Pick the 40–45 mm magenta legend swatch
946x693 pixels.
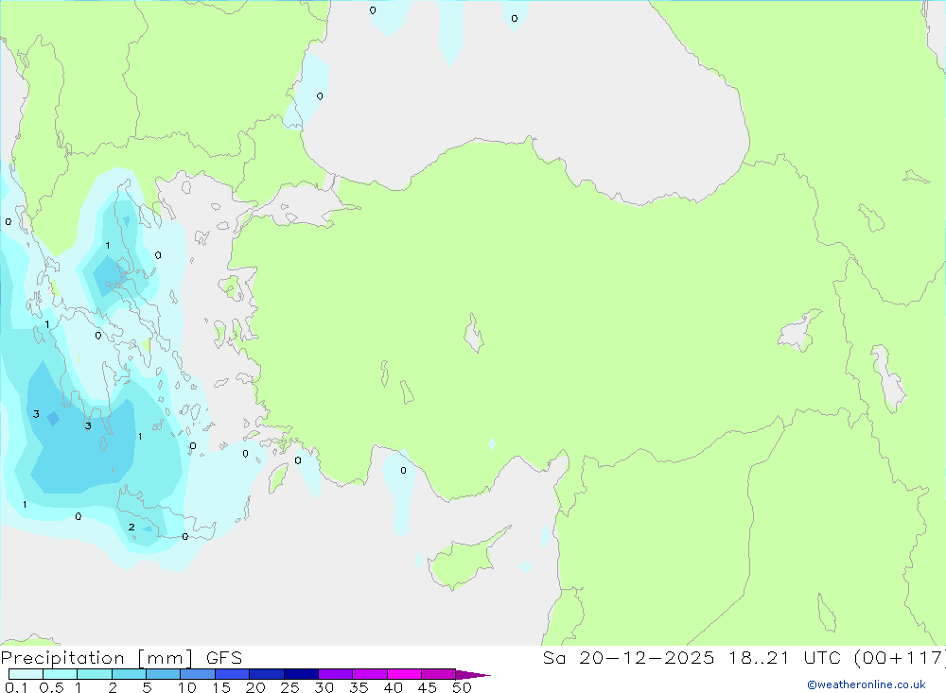click(x=404, y=674)
